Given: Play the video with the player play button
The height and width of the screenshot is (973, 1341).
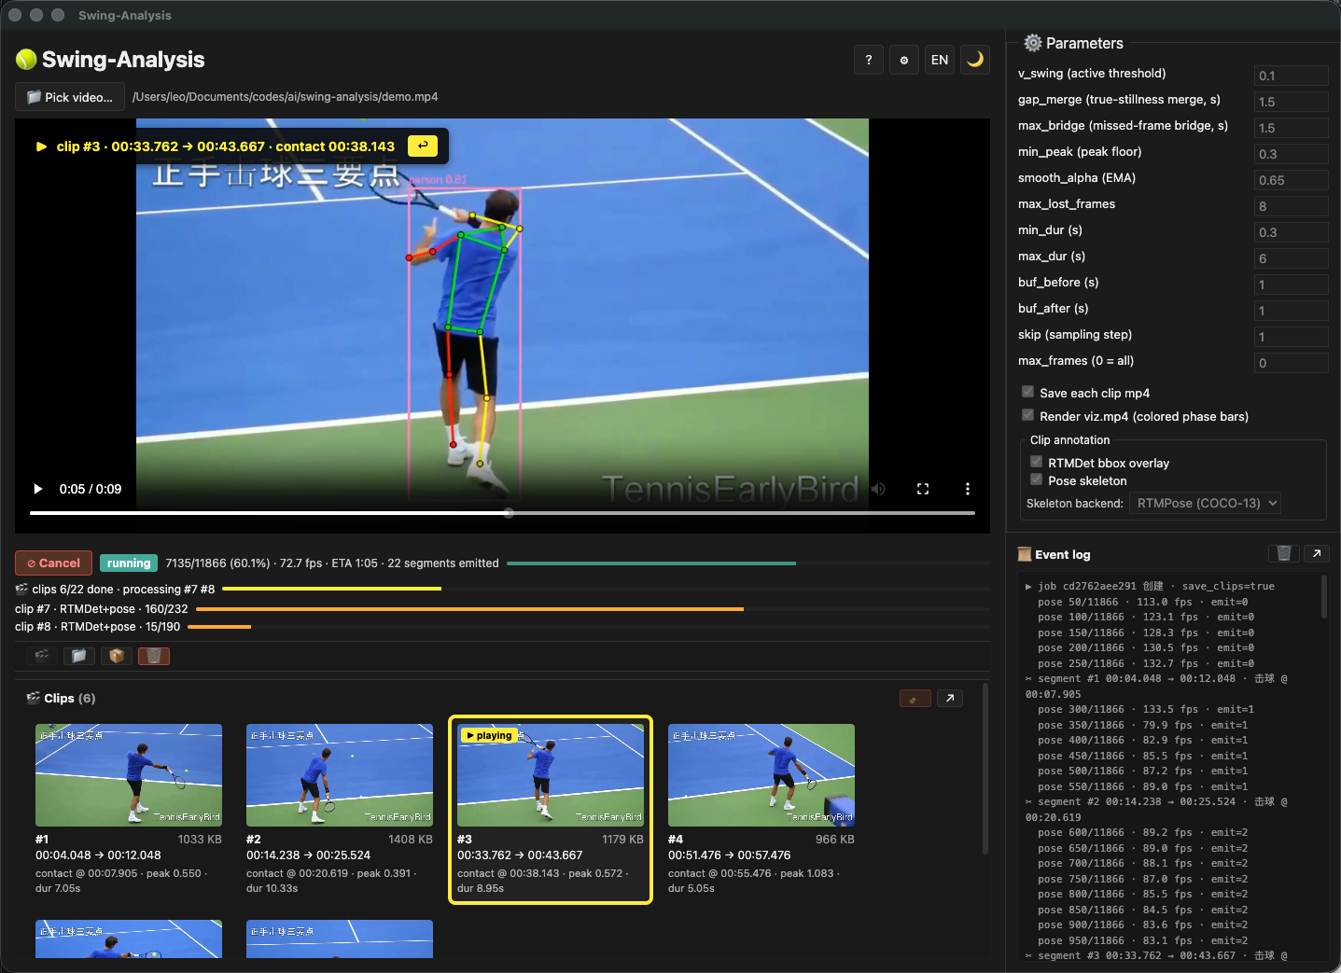Looking at the screenshot, I should [x=38, y=489].
